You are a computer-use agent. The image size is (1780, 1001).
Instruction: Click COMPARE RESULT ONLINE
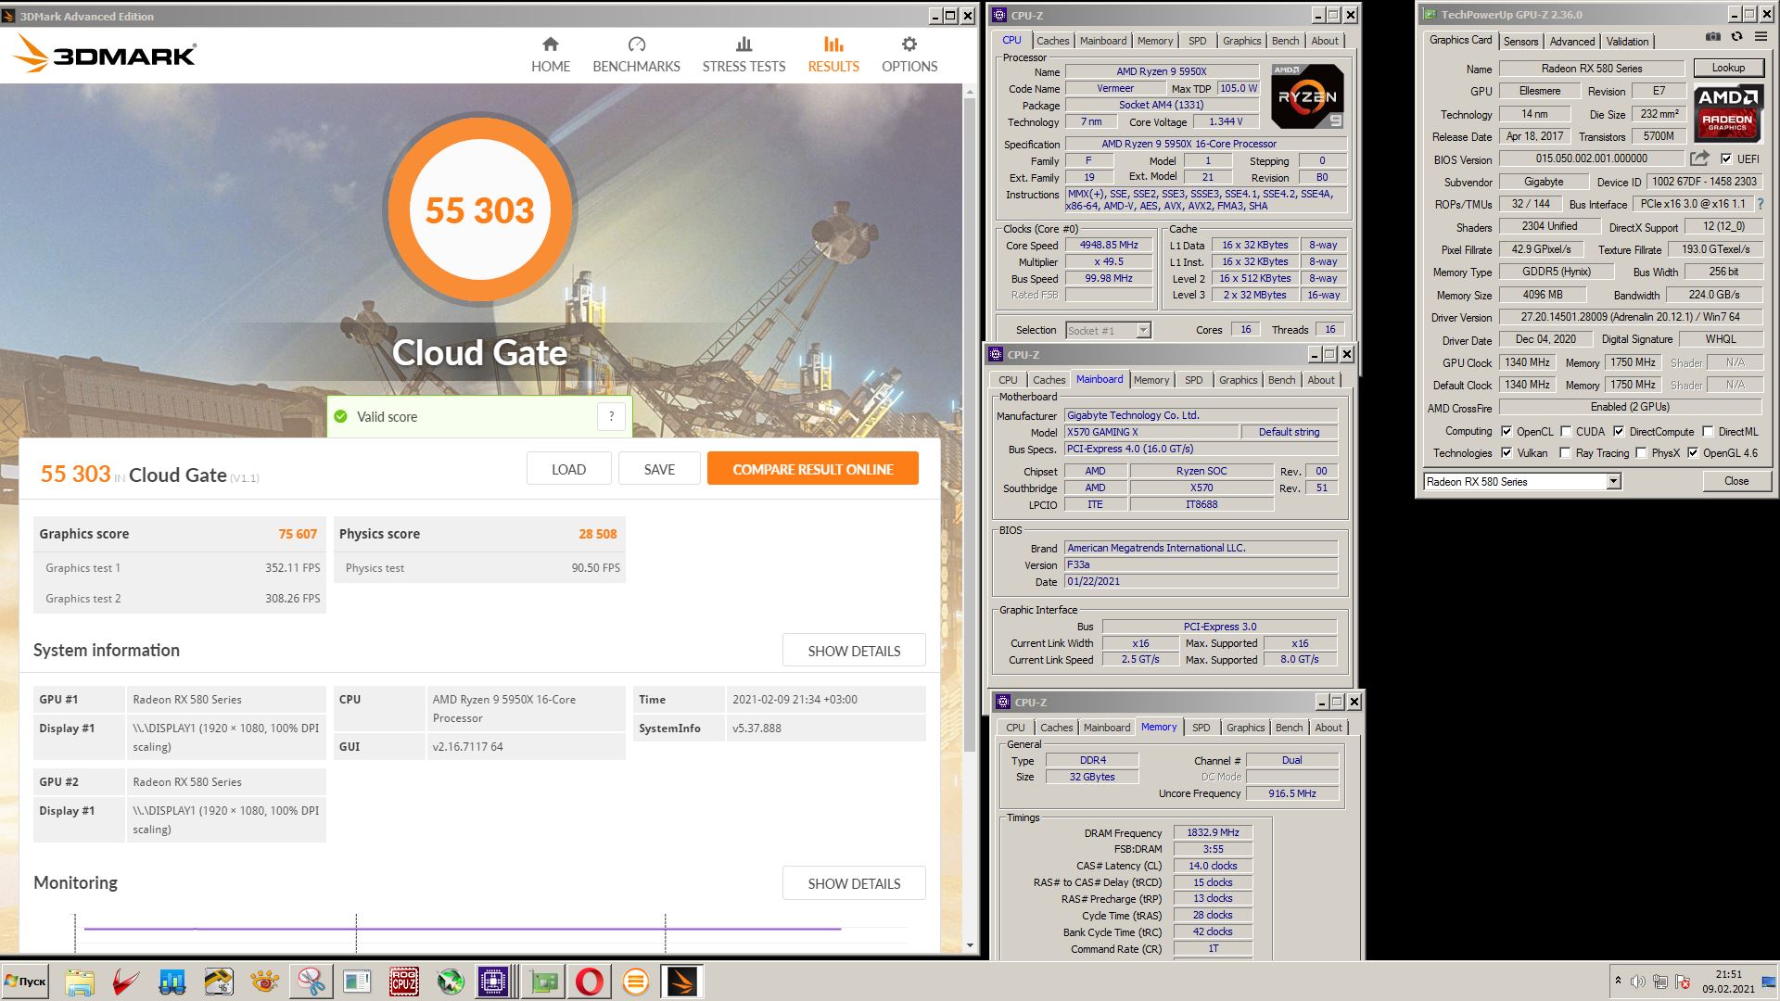813,469
